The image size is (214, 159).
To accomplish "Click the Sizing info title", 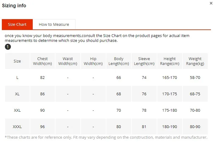I will (14, 5).
